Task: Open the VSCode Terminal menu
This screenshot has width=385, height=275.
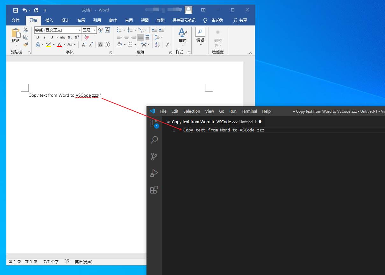Action: 249,111
